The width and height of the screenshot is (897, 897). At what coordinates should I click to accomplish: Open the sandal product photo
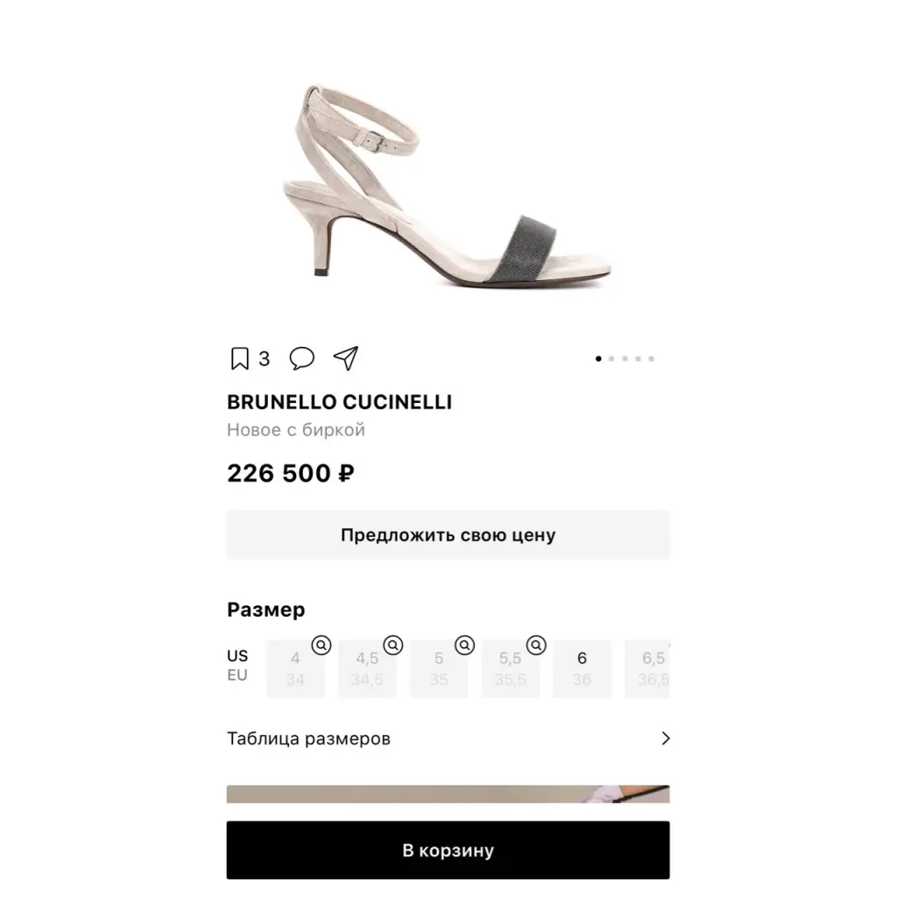coord(448,184)
